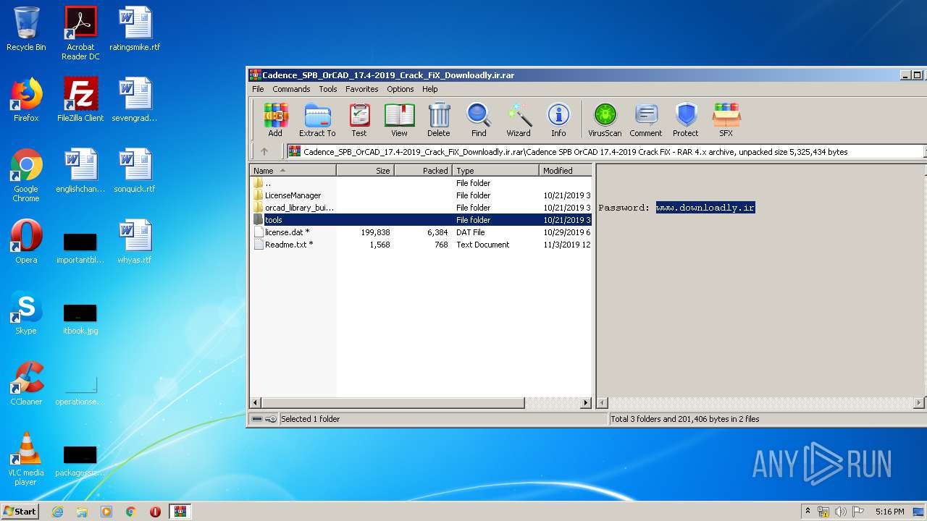
Task: Open the Favorites menu
Action: [362, 89]
